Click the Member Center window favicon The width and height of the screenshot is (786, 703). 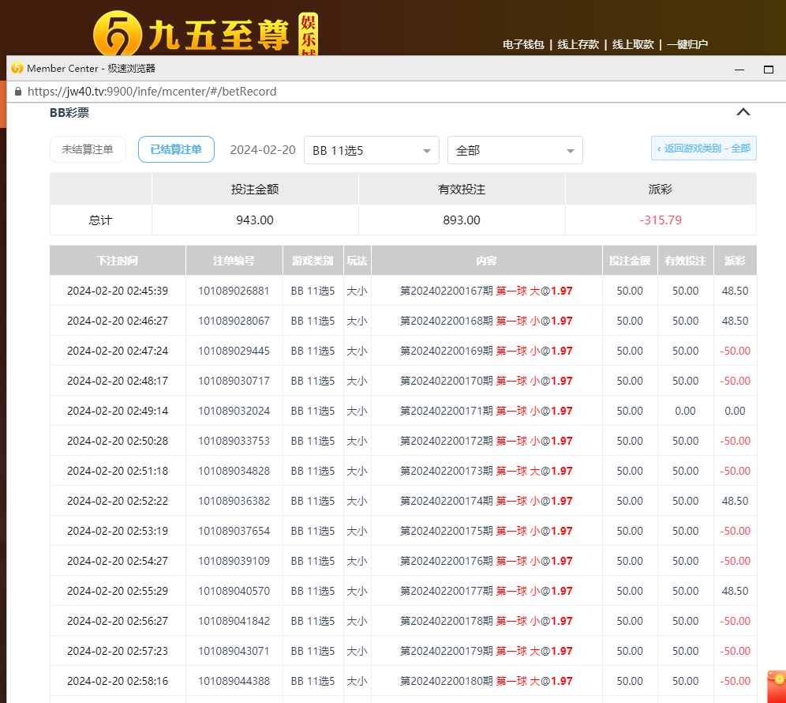pos(17,69)
